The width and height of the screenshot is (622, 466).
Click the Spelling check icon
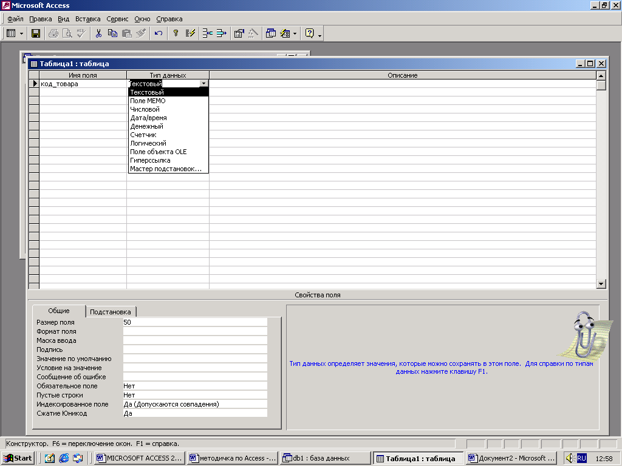click(x=81, y=34)
